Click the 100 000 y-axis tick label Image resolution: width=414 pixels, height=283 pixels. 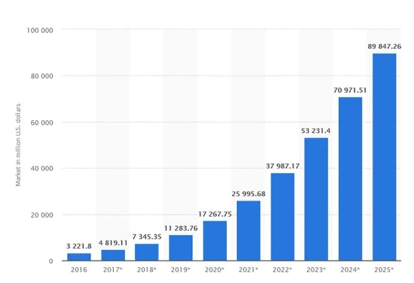40,30
